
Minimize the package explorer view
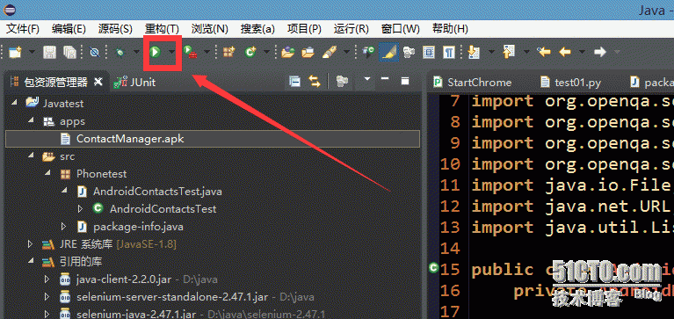click(x=385, y=80)
